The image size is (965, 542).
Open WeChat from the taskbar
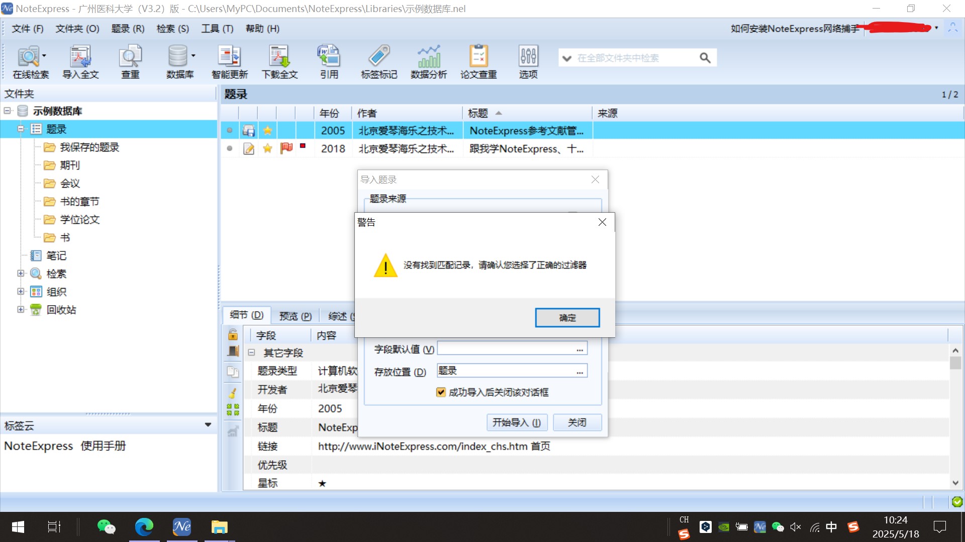click(106, 527)
